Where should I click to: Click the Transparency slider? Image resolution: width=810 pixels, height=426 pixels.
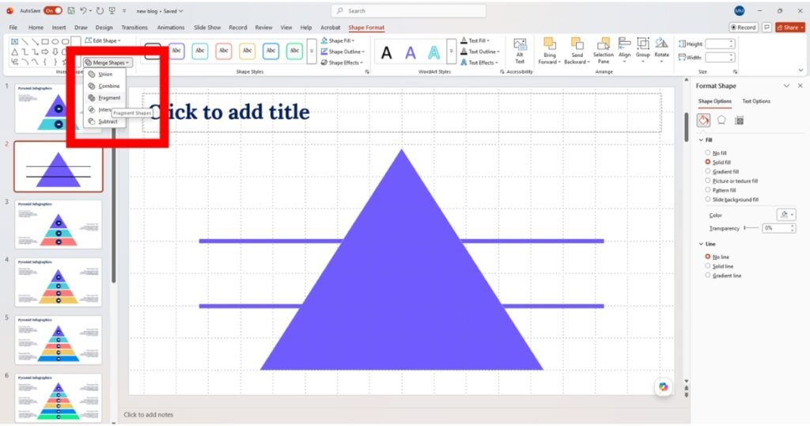click(x=751, y=228)
